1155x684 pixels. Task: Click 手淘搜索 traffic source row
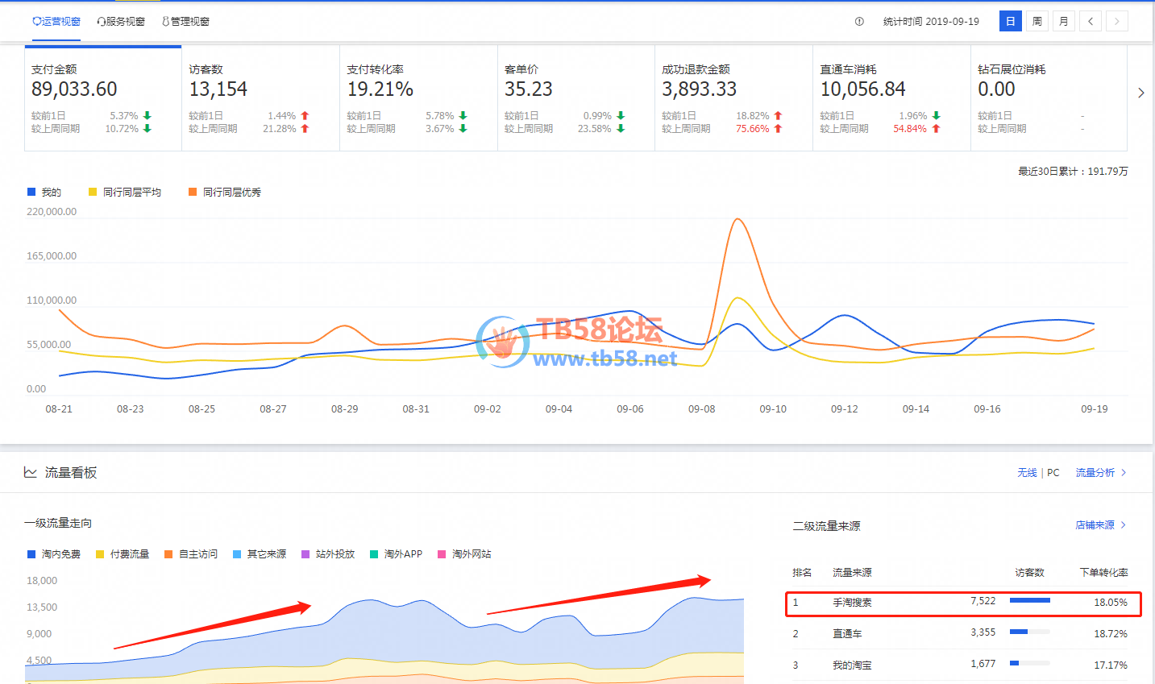[x=963, y=603]
